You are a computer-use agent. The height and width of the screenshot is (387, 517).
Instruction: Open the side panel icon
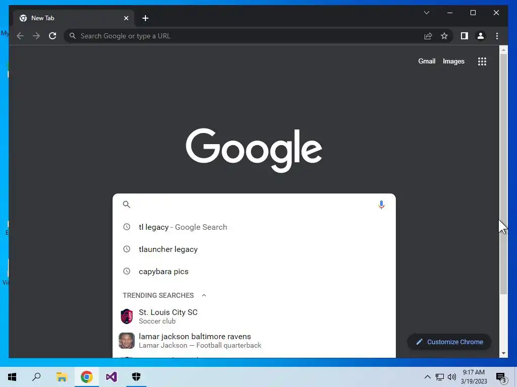[464, 36]
